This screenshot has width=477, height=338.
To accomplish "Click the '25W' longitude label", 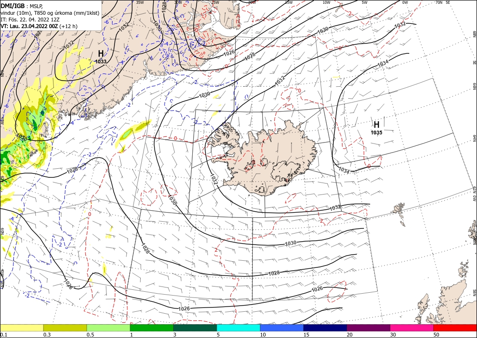I will coord(215,2).
